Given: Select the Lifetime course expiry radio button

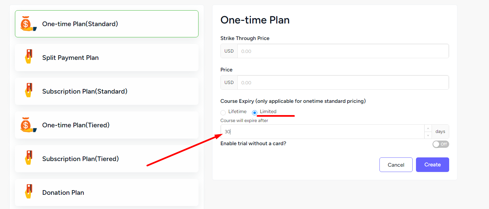Looking at the screenshot, I should pyautogui.click(x=223, y=113).
